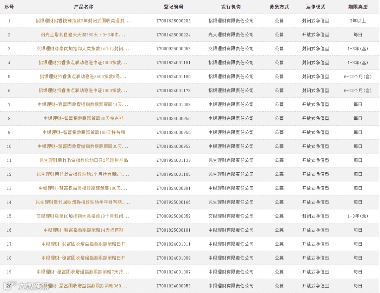Open 中银理财-稳富固收增强指数跟踪策略7天持 link
This screenshot has height=293, width=380.
(83, 272)
